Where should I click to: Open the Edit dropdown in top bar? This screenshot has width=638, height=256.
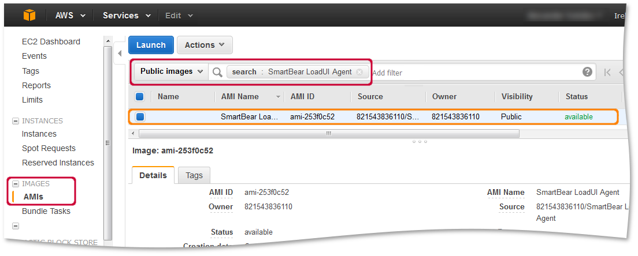click(x=179, y=16)
